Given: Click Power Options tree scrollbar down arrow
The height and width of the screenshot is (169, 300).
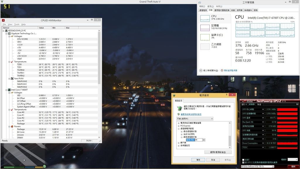Looking at the screenshot, I should coord(230,147).
